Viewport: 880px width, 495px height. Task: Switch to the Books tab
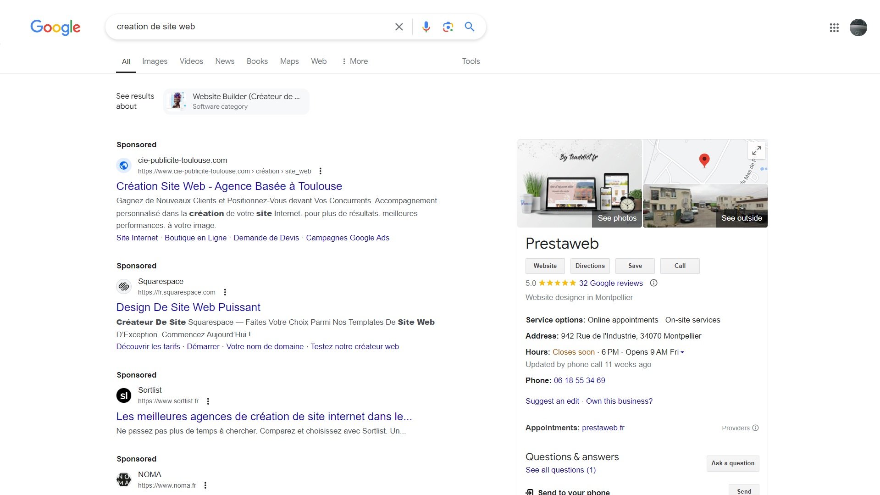click(x=257, y=61)
